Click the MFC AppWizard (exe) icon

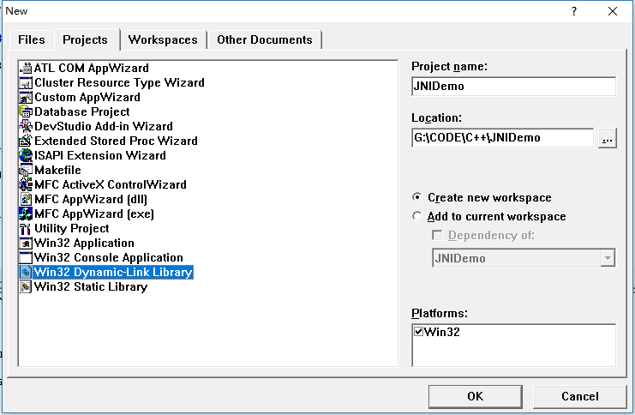26,214
